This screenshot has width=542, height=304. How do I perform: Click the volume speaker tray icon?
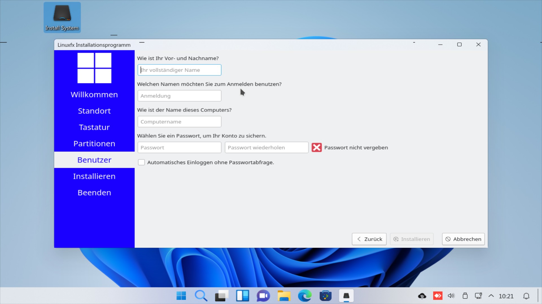tap(451, 296)
